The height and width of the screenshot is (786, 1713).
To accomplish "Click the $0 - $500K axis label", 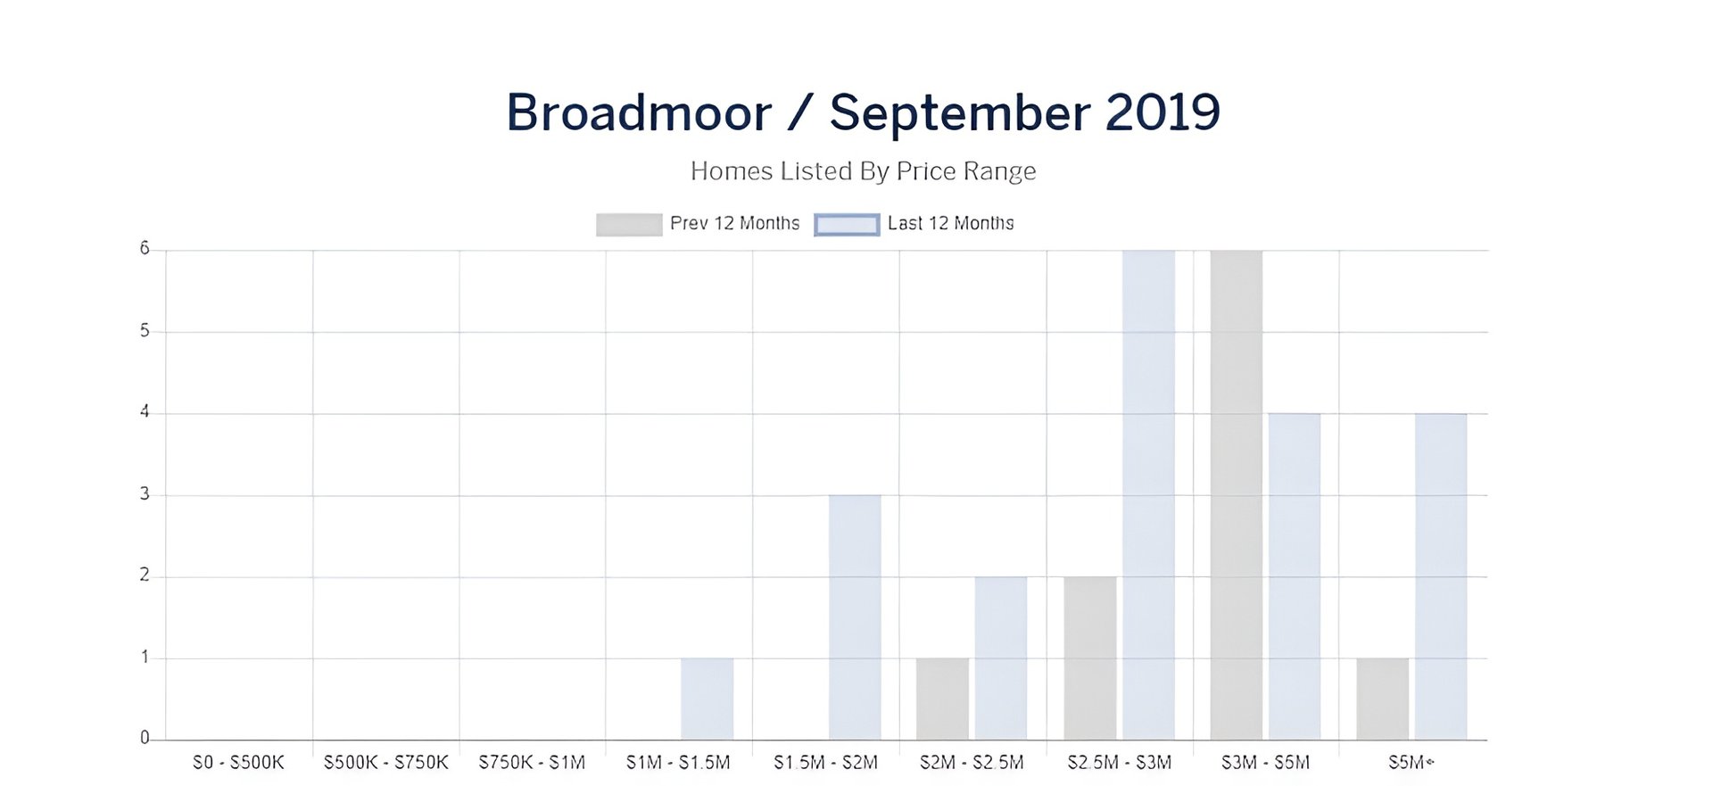I will point(238,763).
